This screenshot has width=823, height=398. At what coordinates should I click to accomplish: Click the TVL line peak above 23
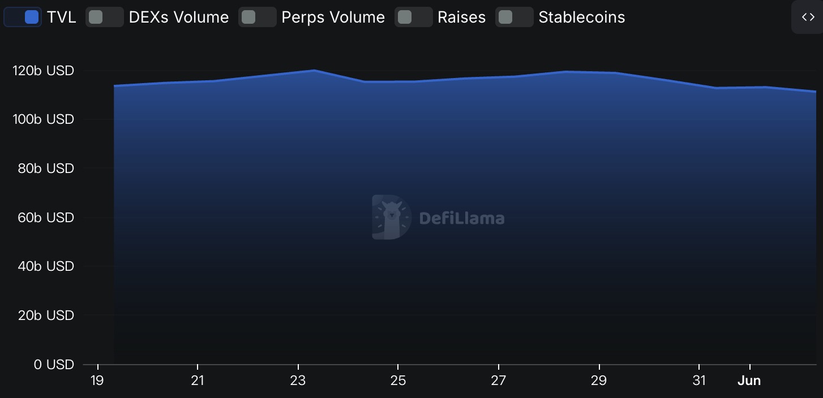click(314, 70)
